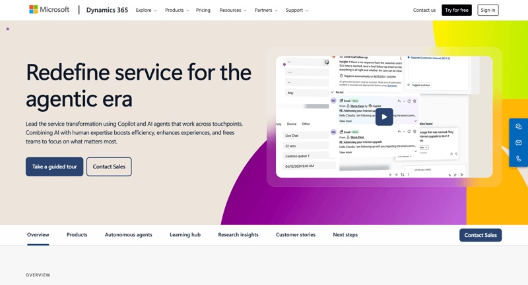This screenshot has width=528, height=285.
Task: Click the Sign in button
Action: point(488,10)
